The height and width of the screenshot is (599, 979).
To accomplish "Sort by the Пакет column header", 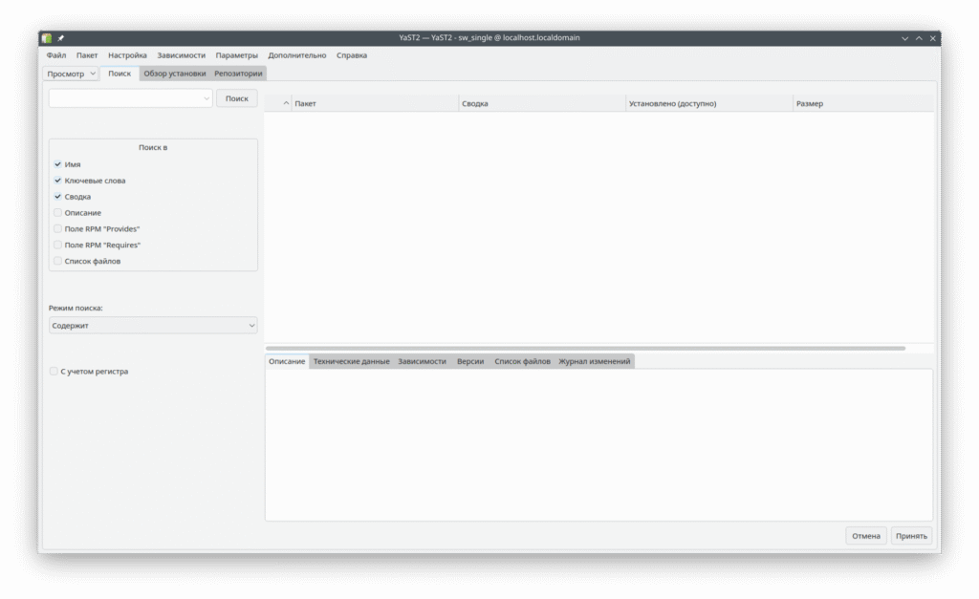I will (x=375, y=103).
